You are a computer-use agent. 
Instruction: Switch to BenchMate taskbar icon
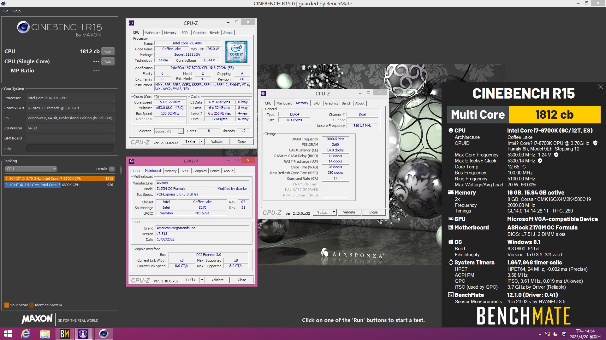[64, 334]
